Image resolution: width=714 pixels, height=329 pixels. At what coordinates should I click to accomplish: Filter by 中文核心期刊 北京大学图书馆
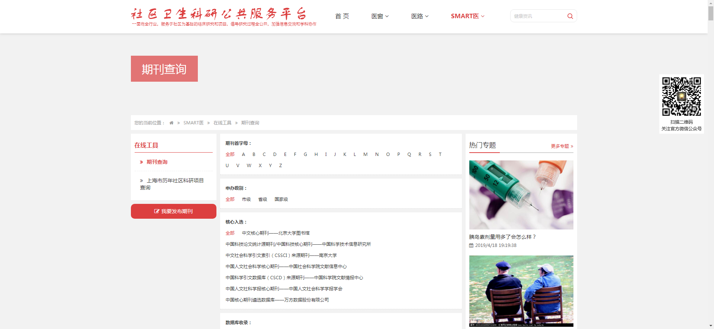tap(276, 233)
